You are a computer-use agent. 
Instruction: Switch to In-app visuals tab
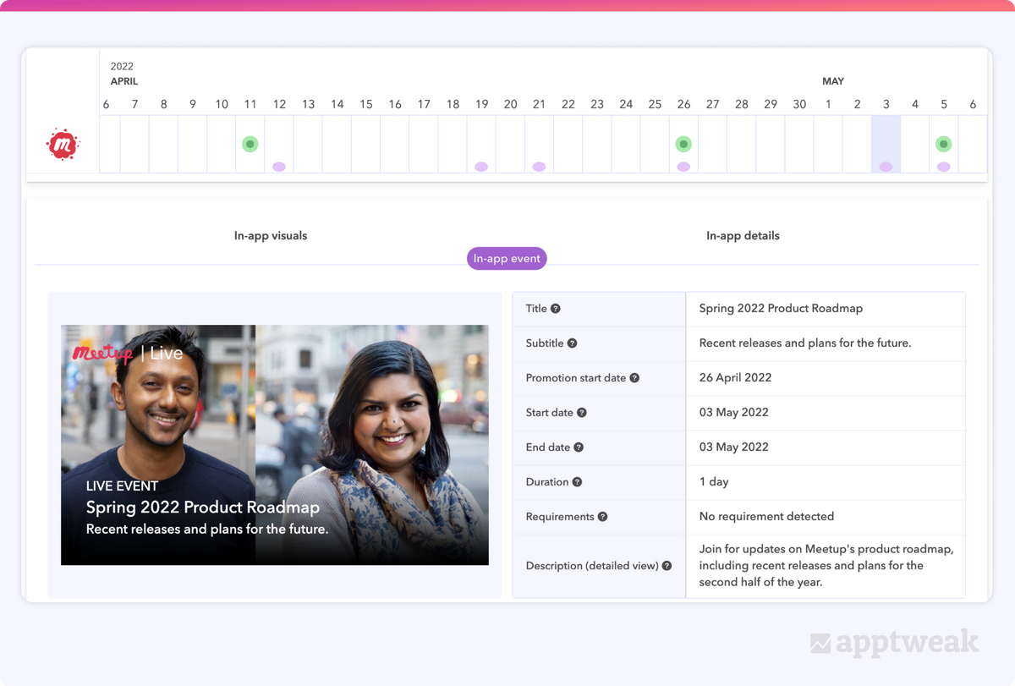point(271,236)
